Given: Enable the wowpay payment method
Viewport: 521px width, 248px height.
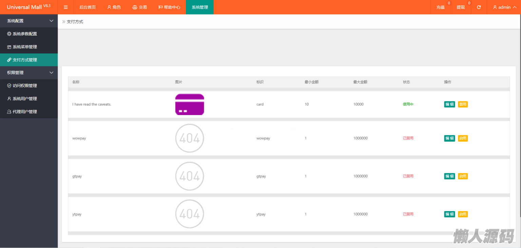Looking at the screenshot, I should point(463,138).
